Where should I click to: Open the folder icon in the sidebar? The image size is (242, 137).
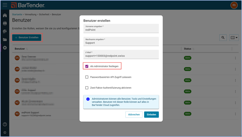5,40
